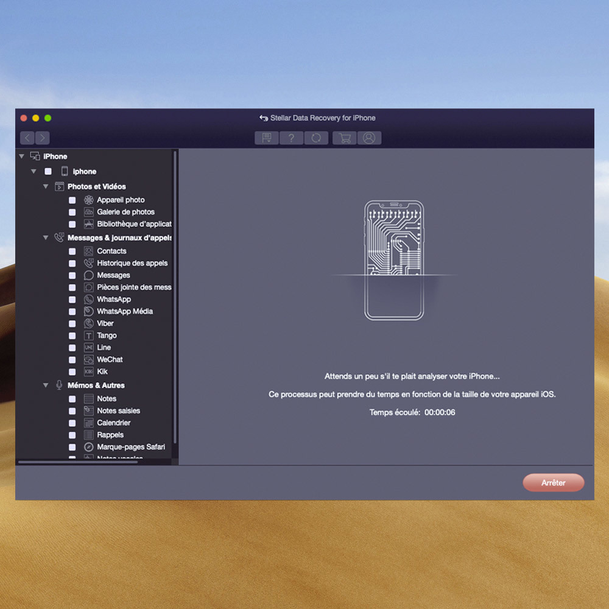
Task: Check the Tango checkbox
Action: 72,336
